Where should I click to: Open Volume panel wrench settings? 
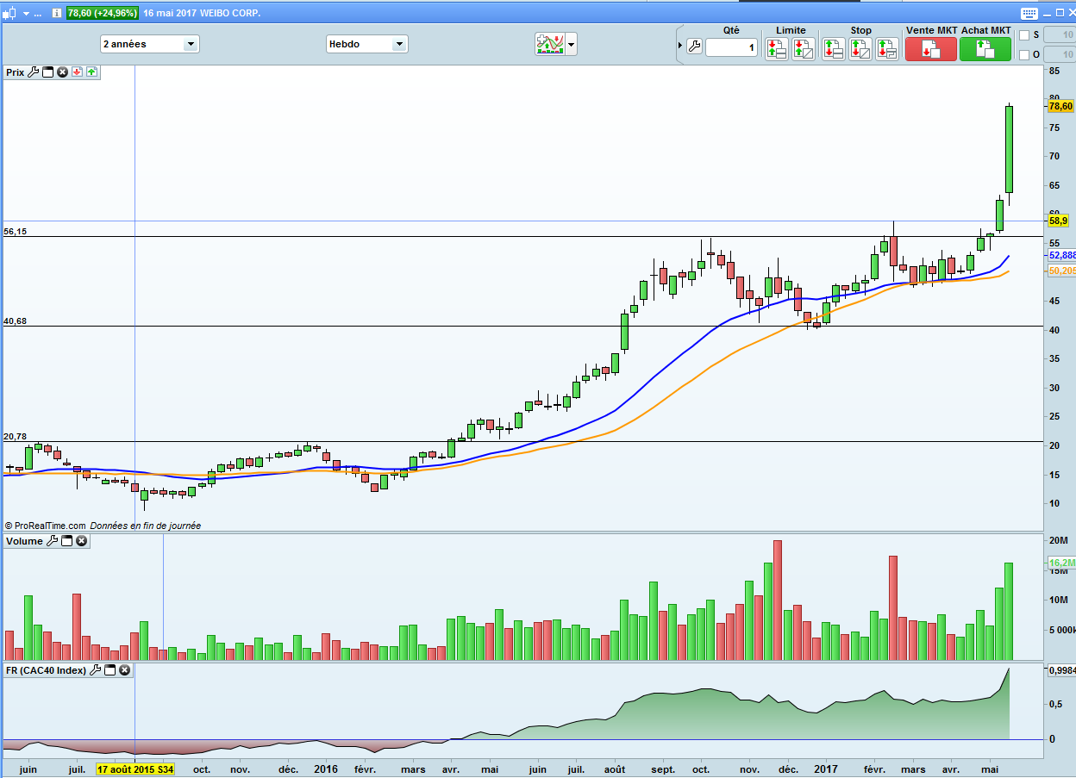(x=52, y=541)
